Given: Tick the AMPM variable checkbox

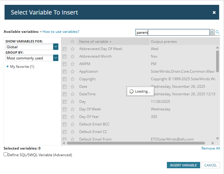Looking at the screenshot, I should [x=65, y=64].
